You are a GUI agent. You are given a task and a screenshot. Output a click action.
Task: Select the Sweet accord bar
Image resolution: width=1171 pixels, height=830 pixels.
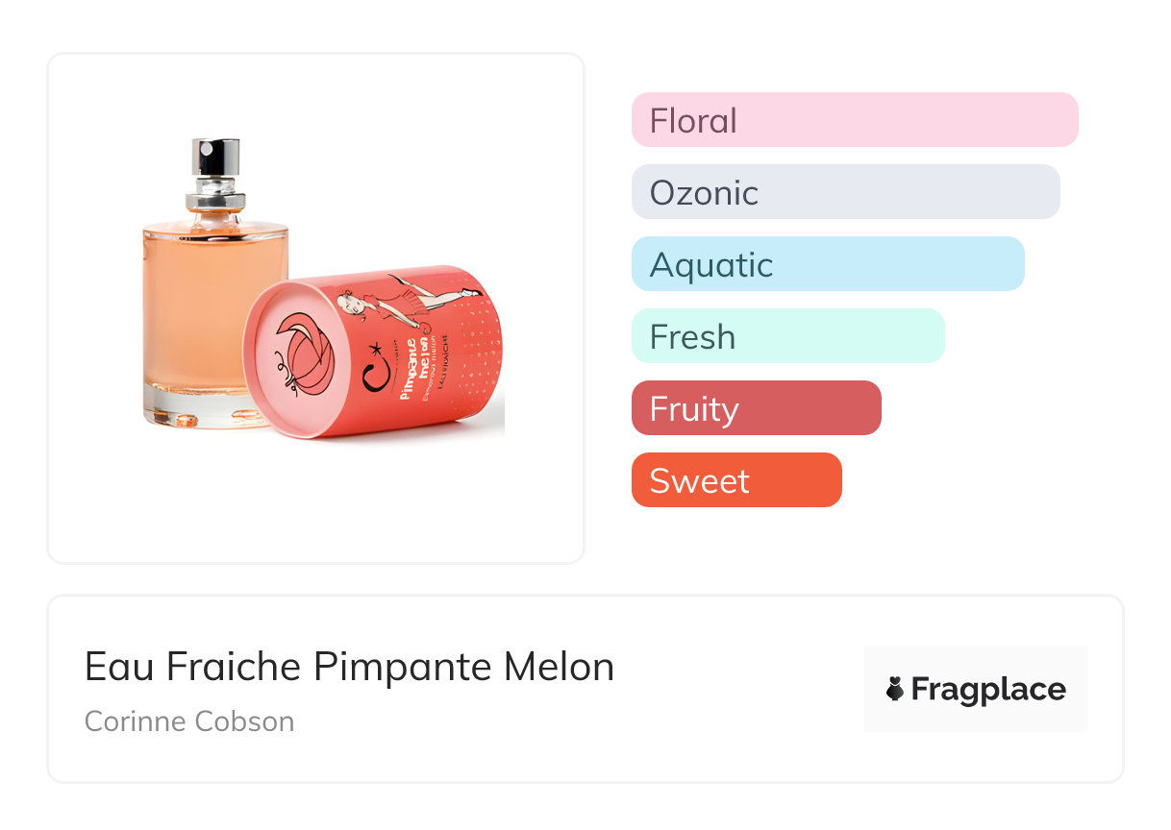pos(735,480)
